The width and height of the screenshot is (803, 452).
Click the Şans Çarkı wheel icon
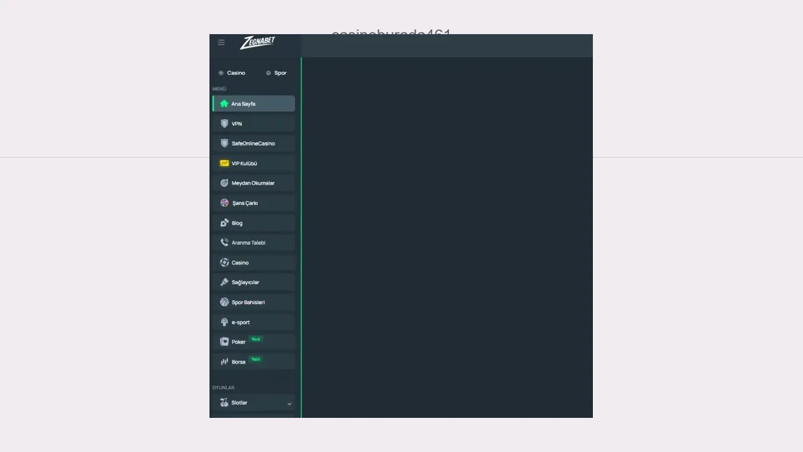(224, 203)
